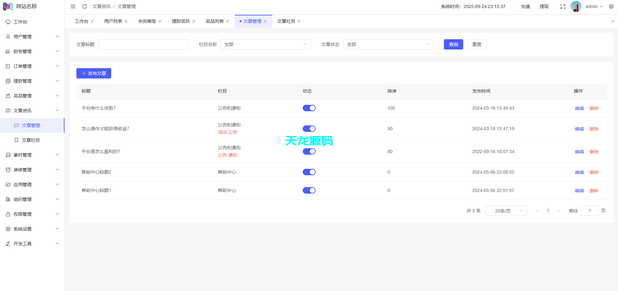Click the refresh page icon
This screenshot has height=291, width=618.
pyautogui.click(x=84, y=6)
